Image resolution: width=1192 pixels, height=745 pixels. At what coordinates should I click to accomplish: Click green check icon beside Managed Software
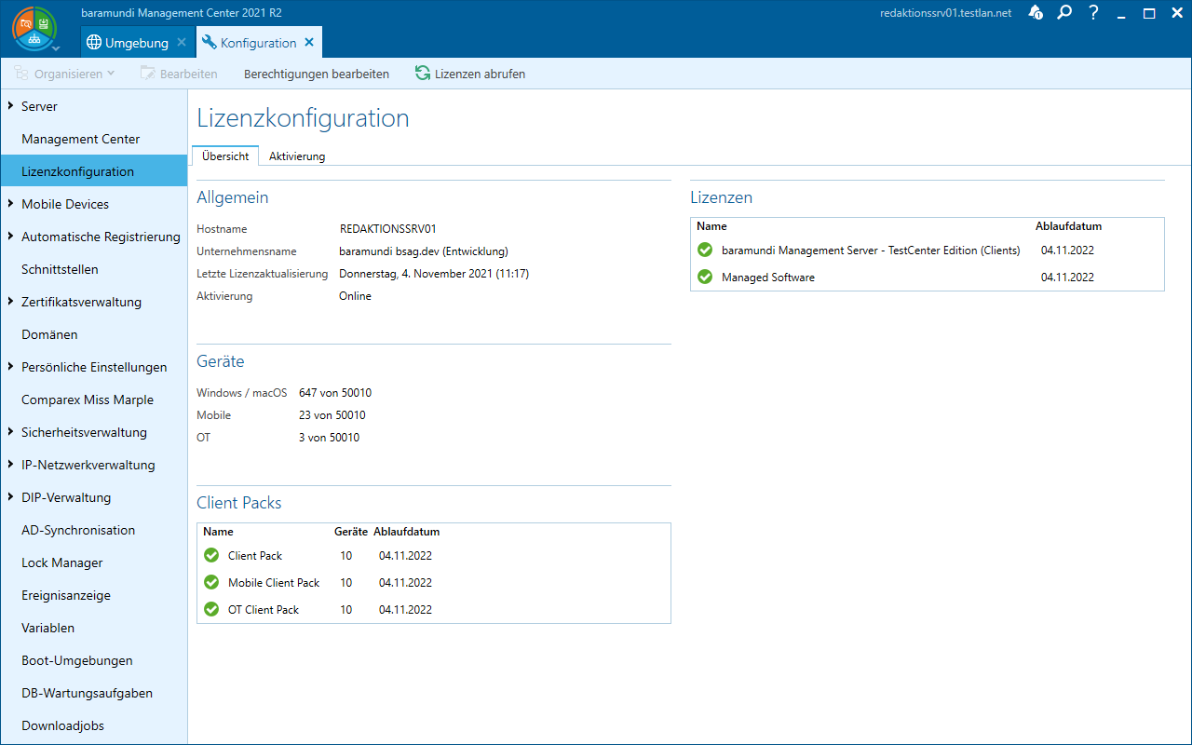(x=705, y=277)
